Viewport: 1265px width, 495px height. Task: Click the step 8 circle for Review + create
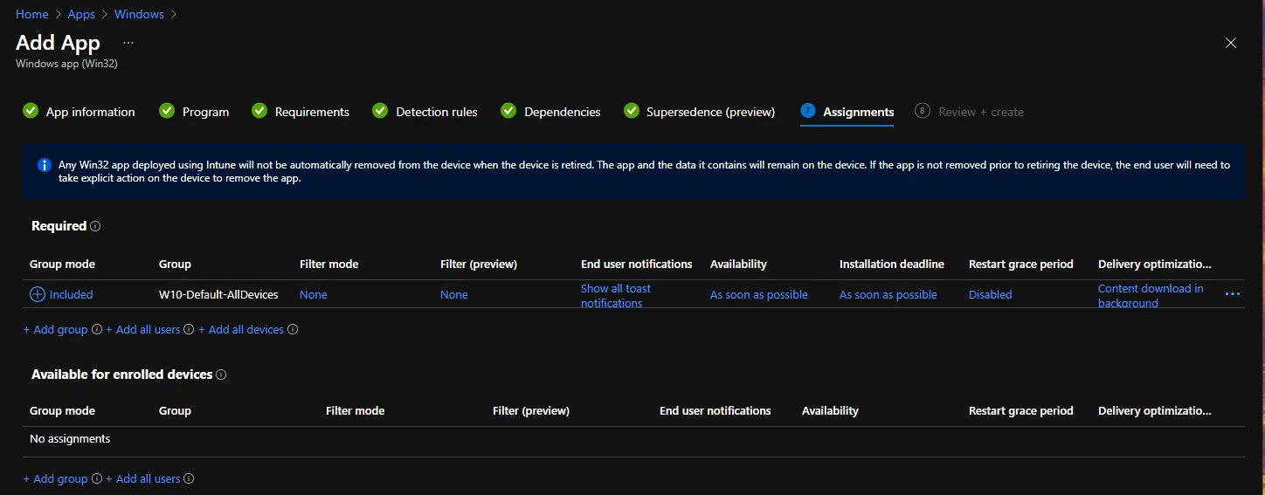pos(923,111)
